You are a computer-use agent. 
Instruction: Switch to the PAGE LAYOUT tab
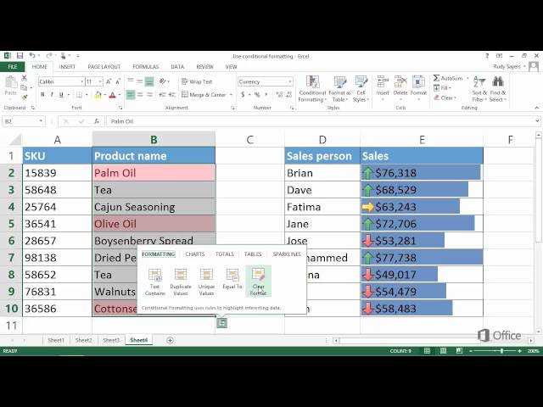[104, 66]
